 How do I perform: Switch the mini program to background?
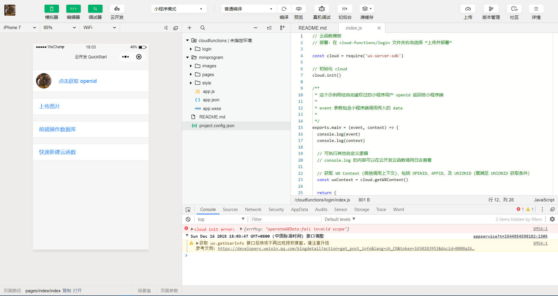(345, 9)
